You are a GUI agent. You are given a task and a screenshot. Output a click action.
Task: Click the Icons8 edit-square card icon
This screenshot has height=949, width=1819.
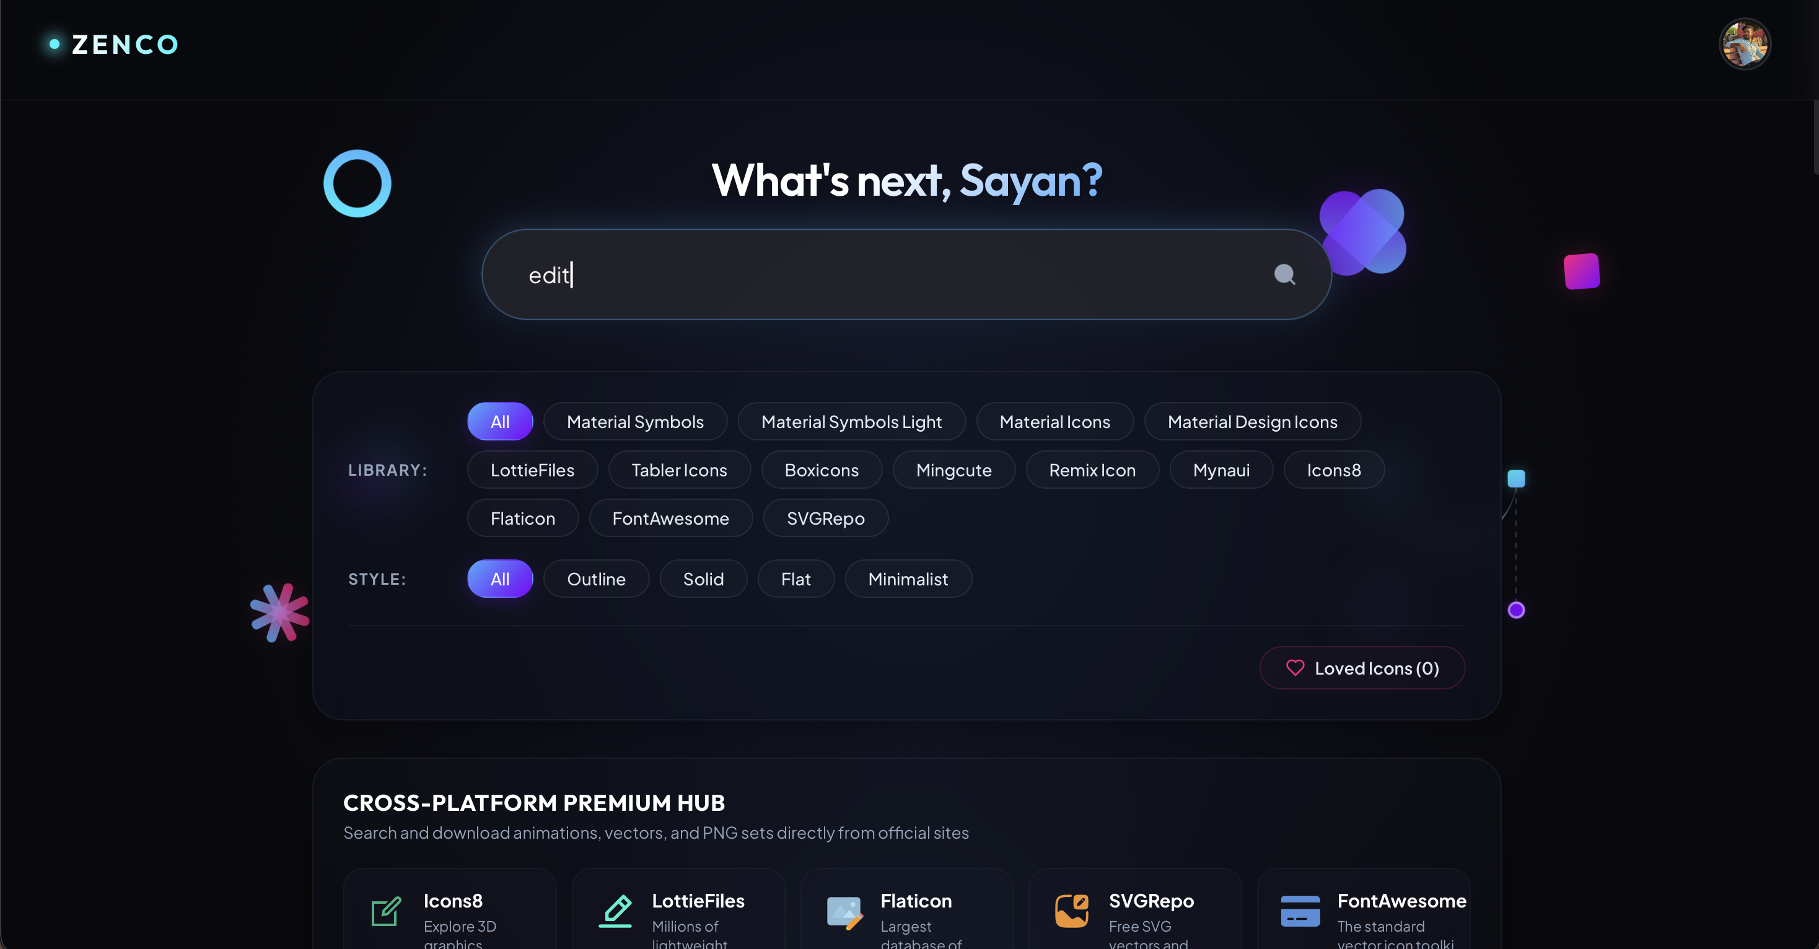coord(386,911)
